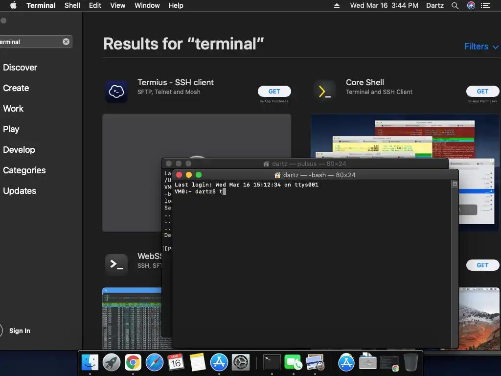Viewport: 501px width, 376px height.
Task: Click the WebSSH app icon
Action: [116, 264]
